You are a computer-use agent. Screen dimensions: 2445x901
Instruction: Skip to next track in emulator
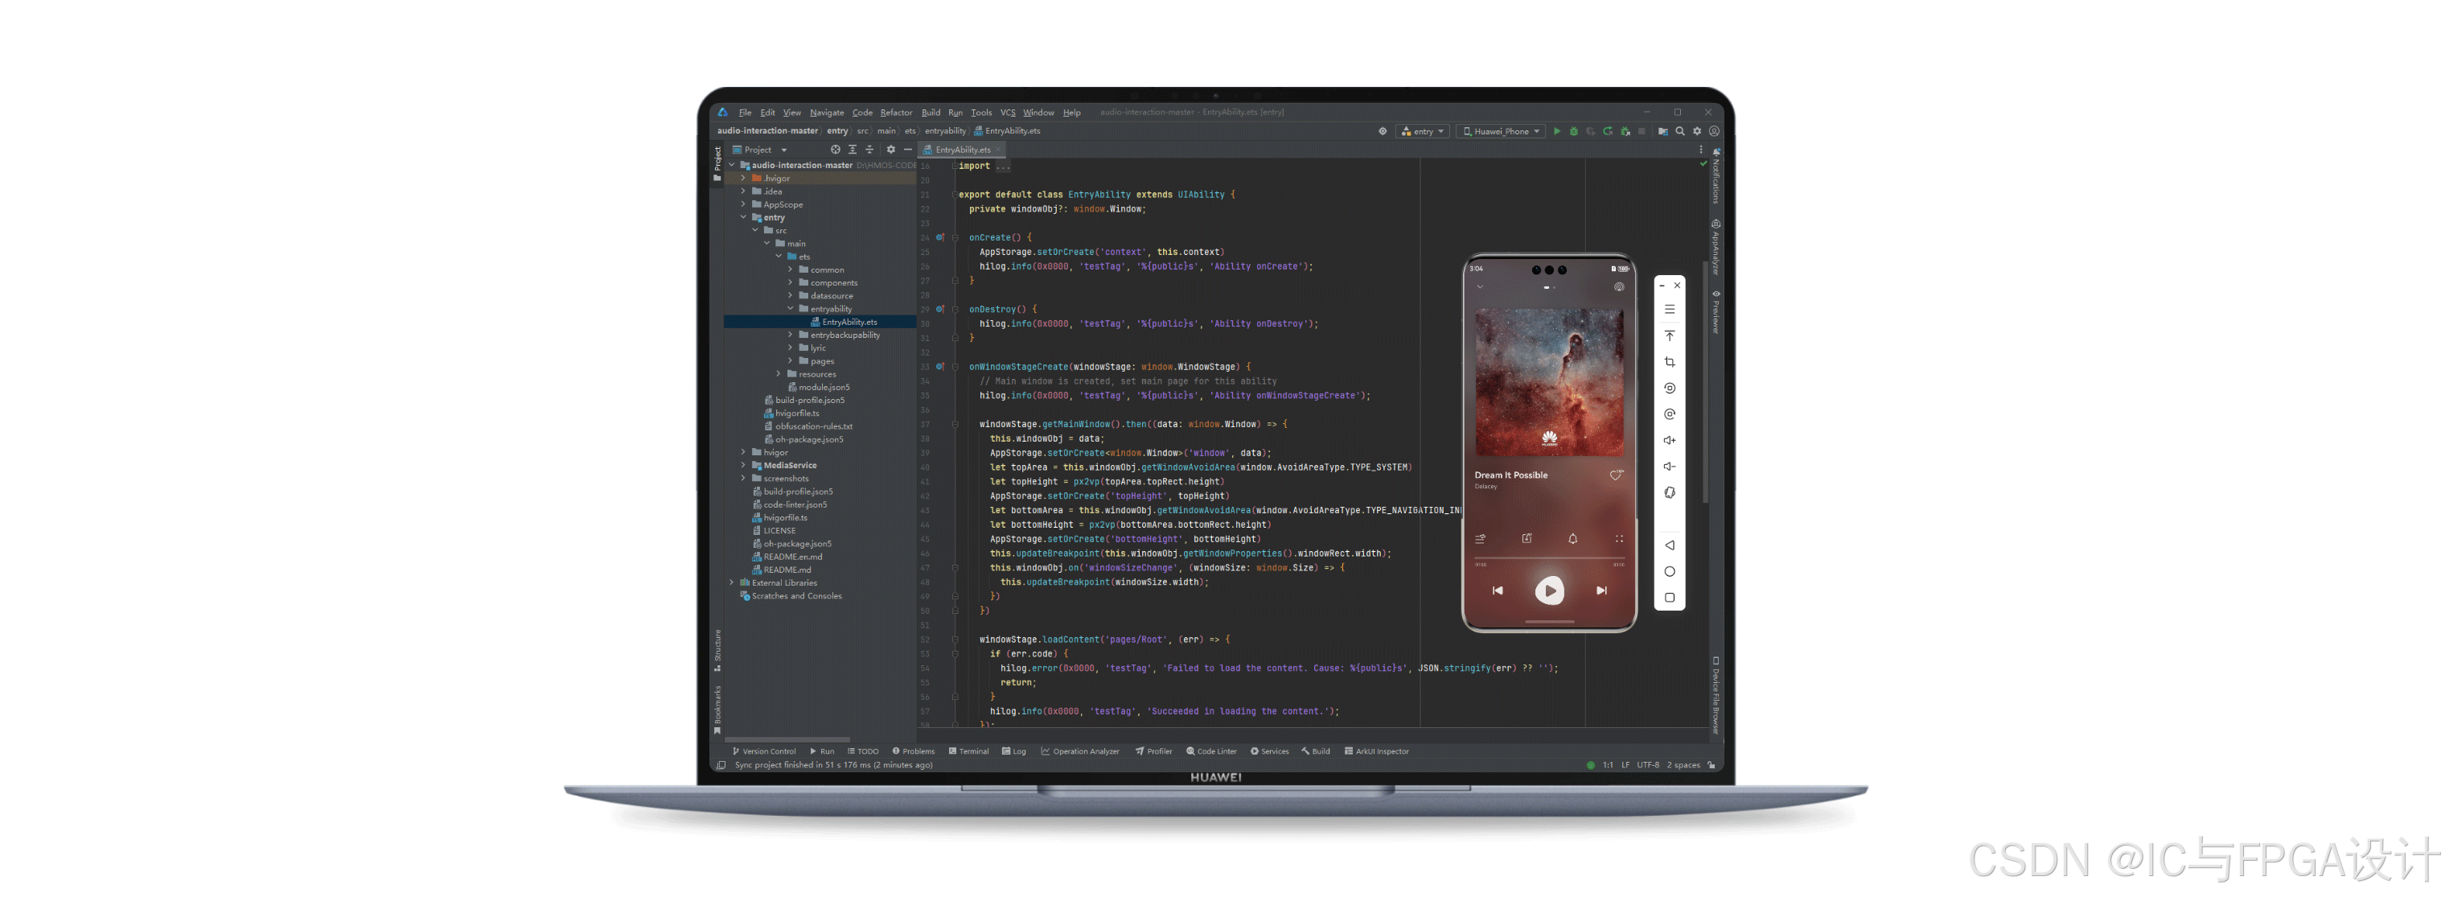coord(1601,590)
